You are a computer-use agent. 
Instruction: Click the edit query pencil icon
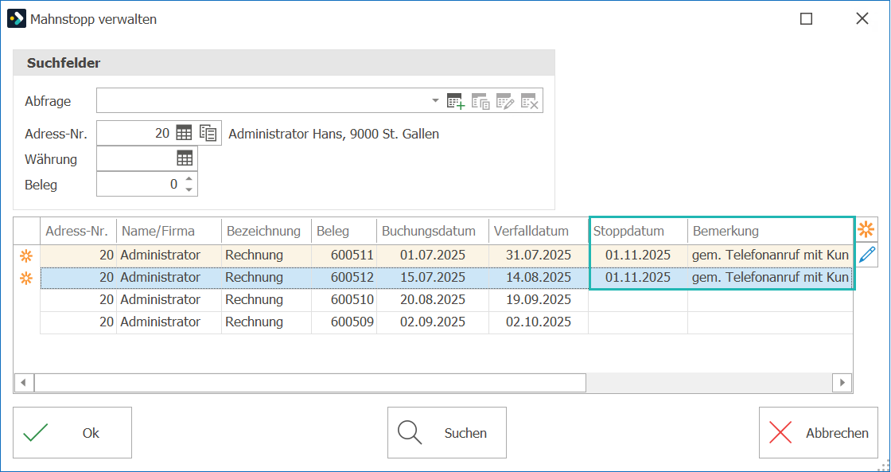tap(505, 101)
